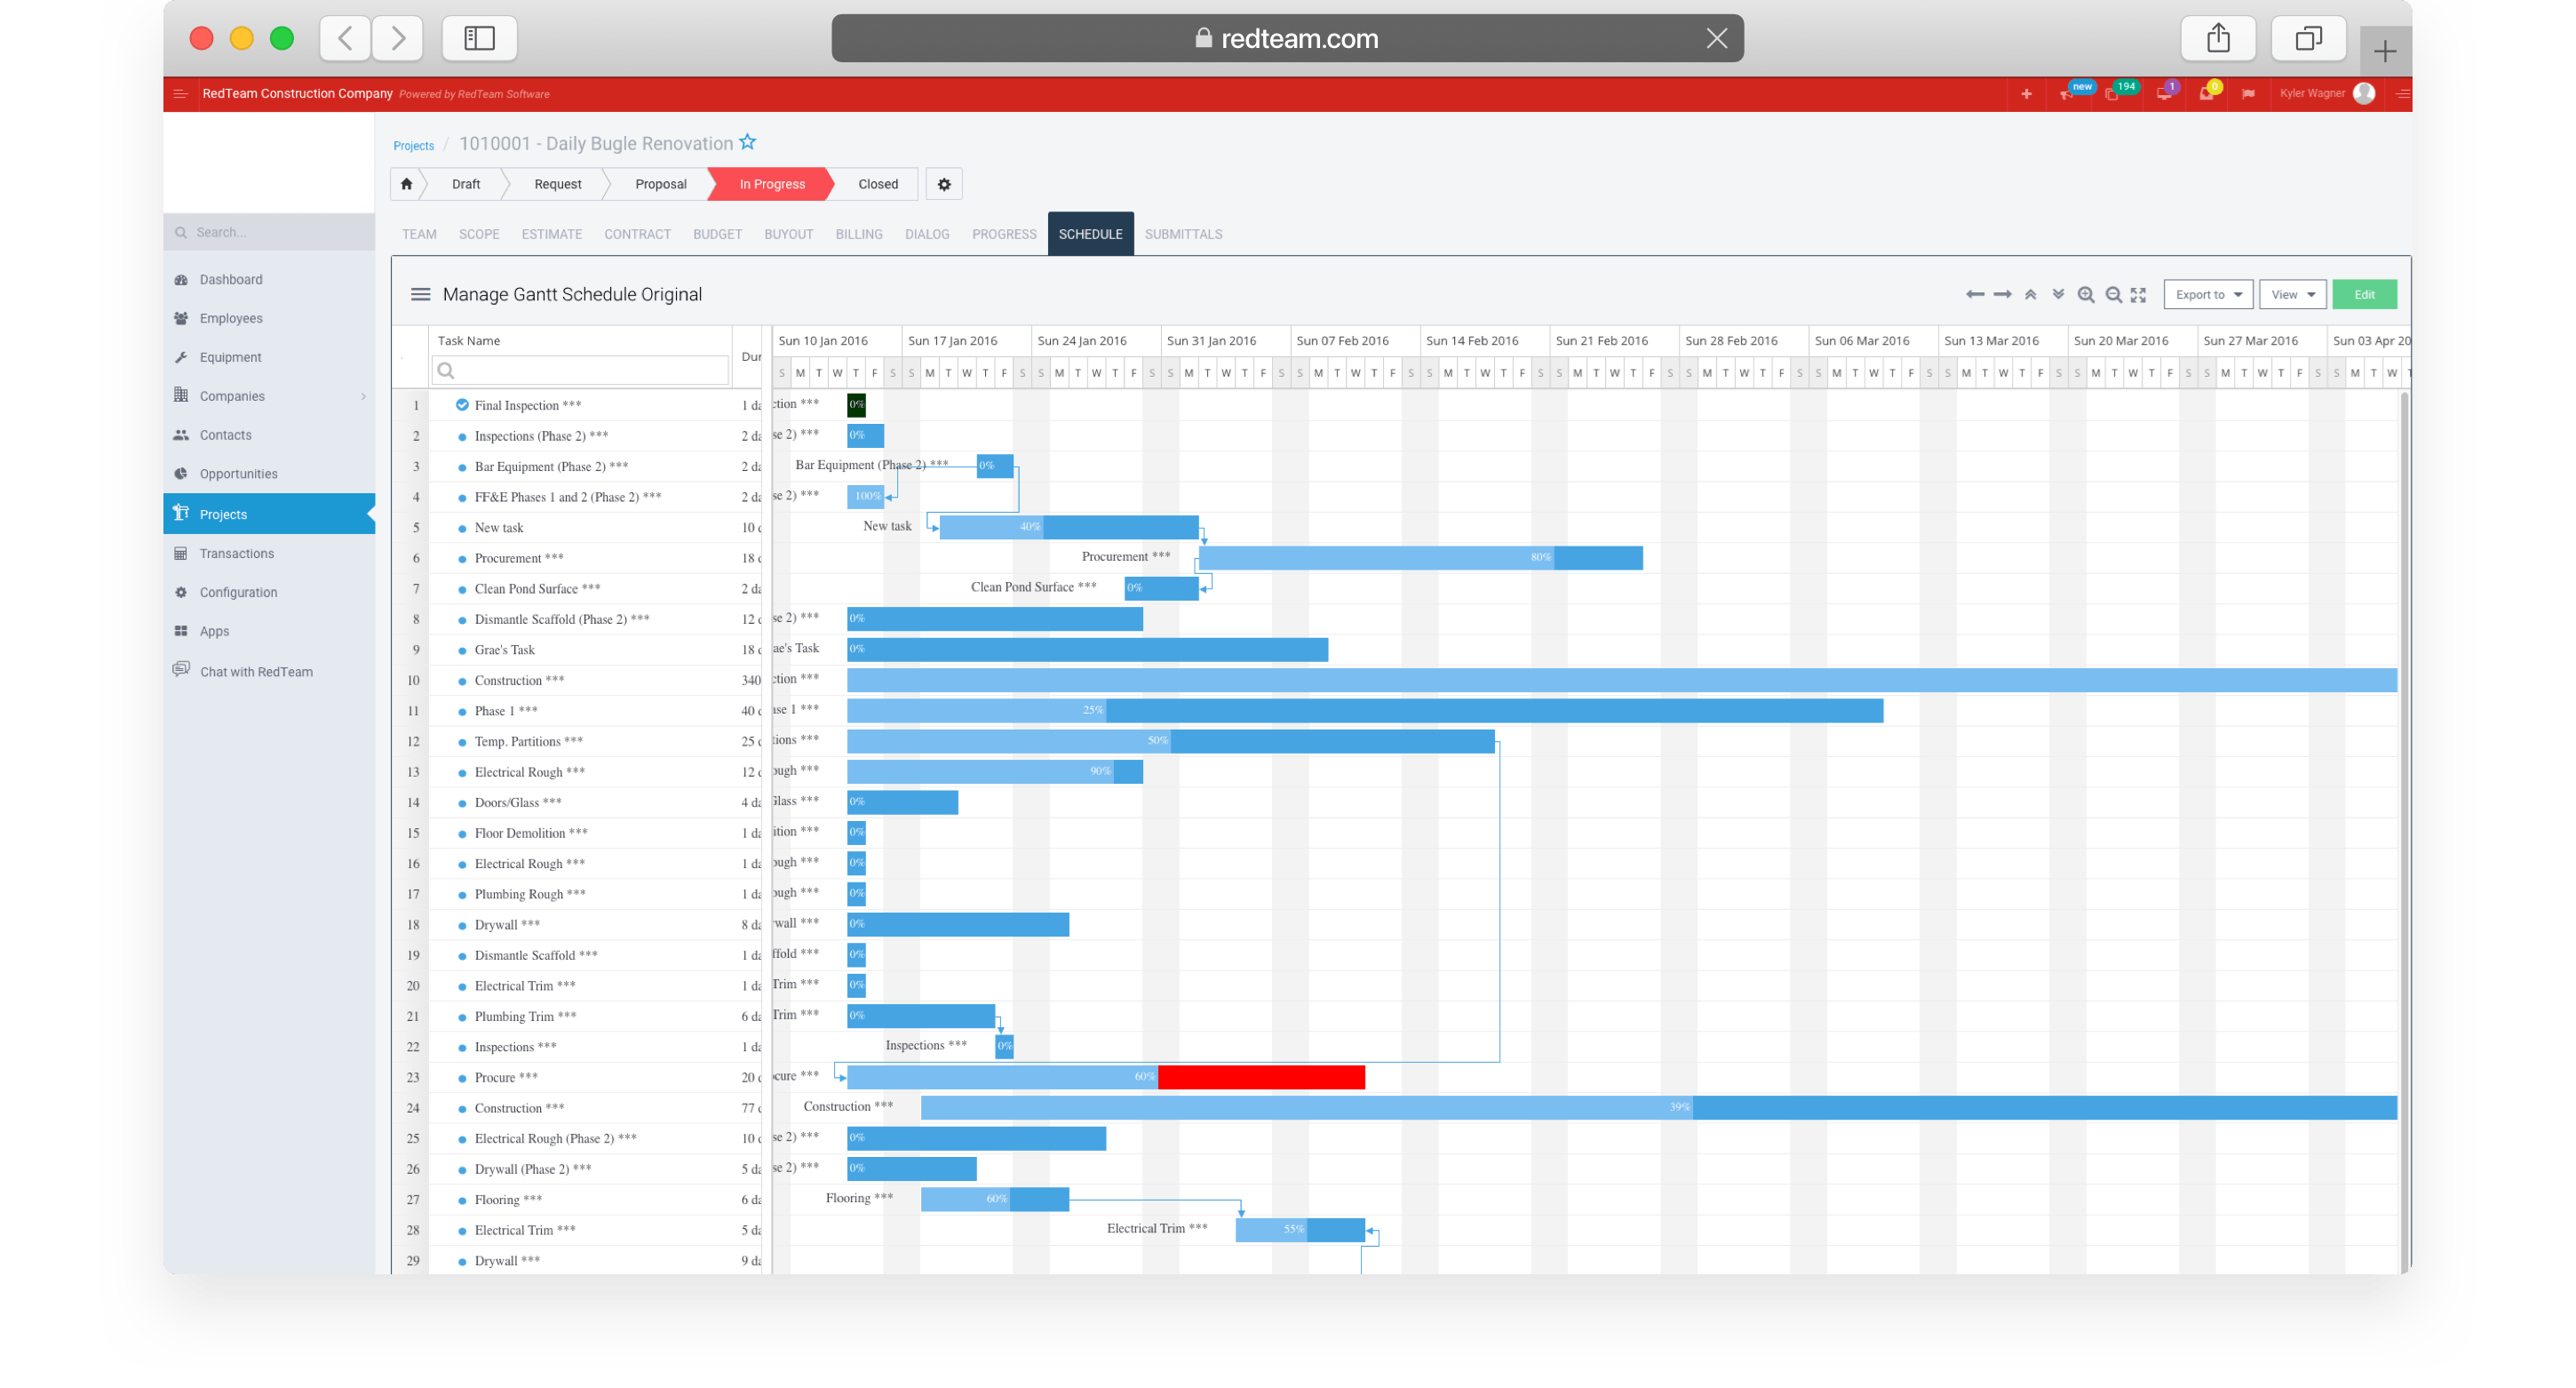This screenshot has width=2576, height=1388.
Task: Switch to the BUDGET tab
Action: point(717,235)
